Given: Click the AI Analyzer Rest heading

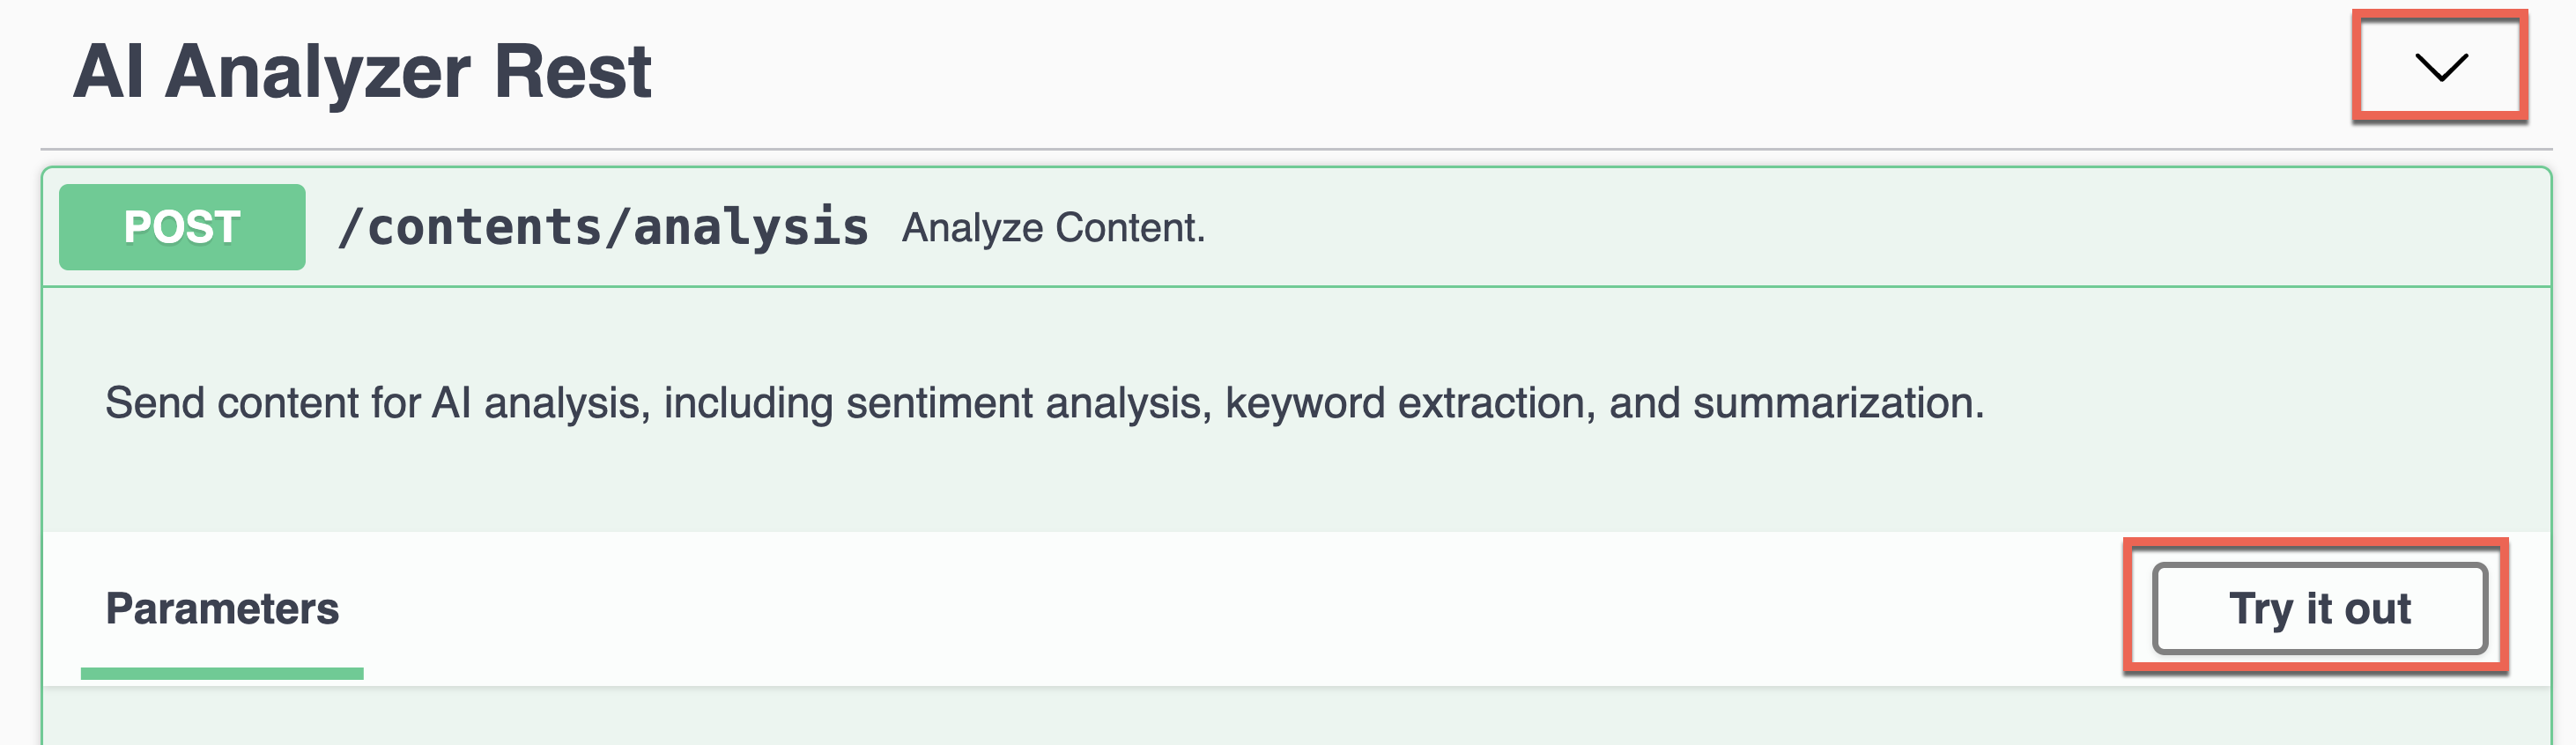Looking at the screenshot, I should point(362,72).
